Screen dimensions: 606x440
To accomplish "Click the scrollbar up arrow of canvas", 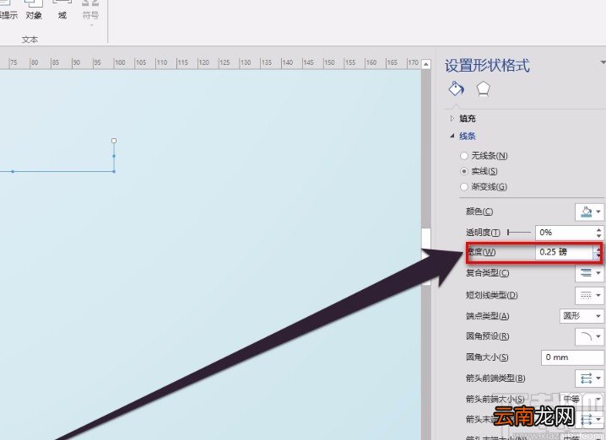I will click(x=426, y=64).
